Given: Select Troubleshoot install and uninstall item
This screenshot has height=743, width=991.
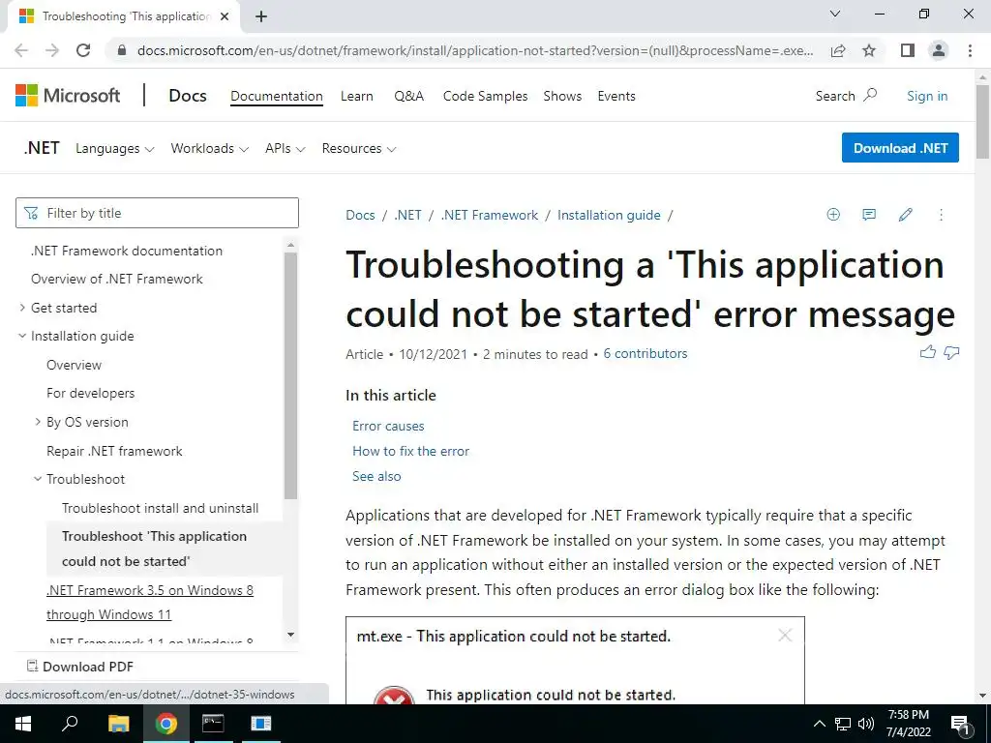Looking at the screenshot, I should coord(160,508).
